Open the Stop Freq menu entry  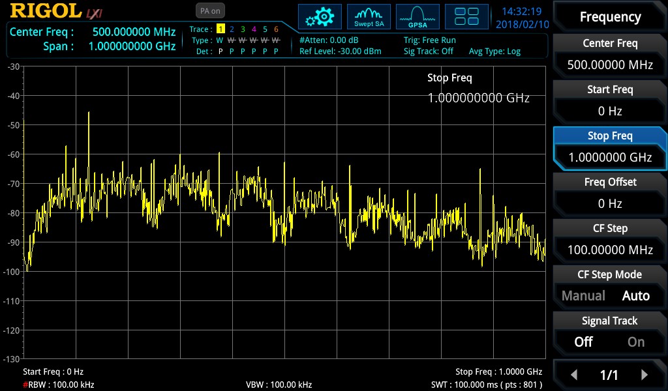pyautogui.click(x=609, y=136)
